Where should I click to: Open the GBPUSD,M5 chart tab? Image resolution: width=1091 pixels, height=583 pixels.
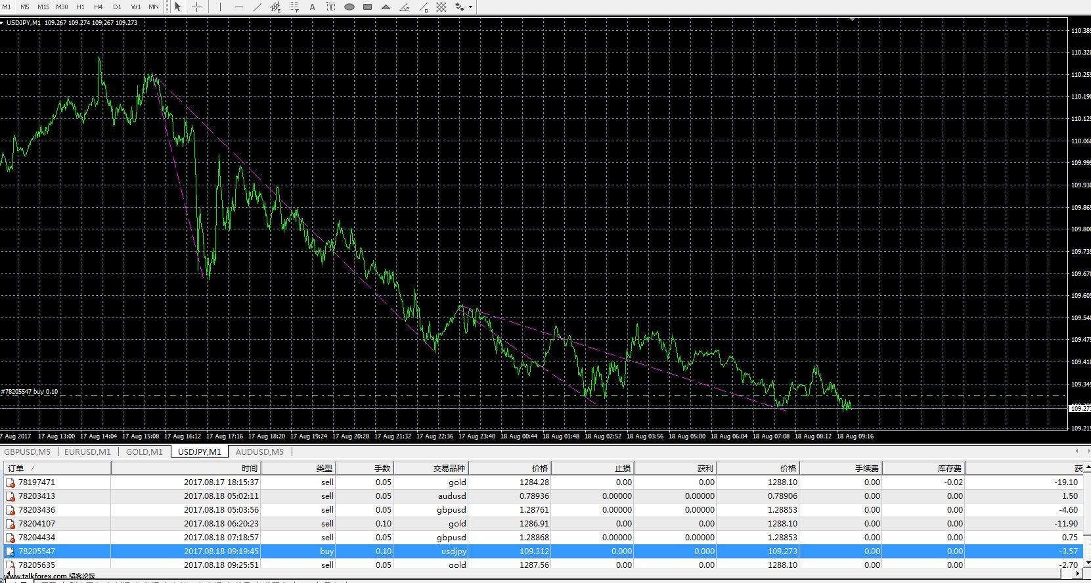[27, 452]
